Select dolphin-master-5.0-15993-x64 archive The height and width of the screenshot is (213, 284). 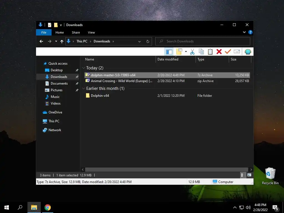[167, 75]
